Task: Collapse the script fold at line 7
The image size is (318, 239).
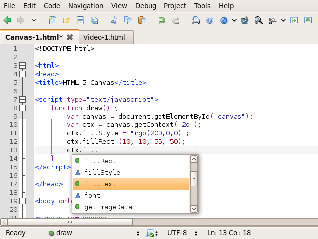Action: (x=22, y=100)
